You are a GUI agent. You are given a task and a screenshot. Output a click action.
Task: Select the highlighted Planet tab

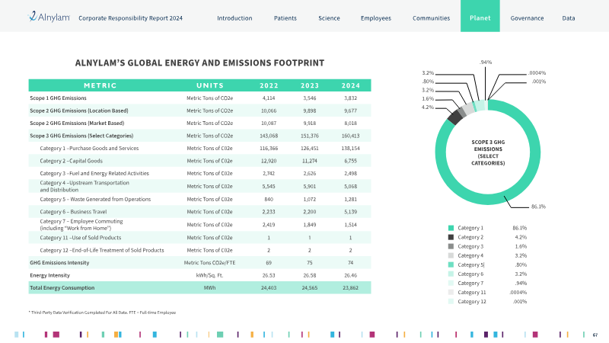[480, 16]
